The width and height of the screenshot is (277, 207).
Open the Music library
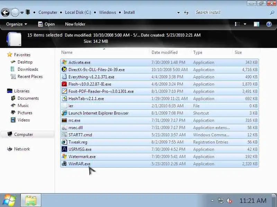click(23, 106)
